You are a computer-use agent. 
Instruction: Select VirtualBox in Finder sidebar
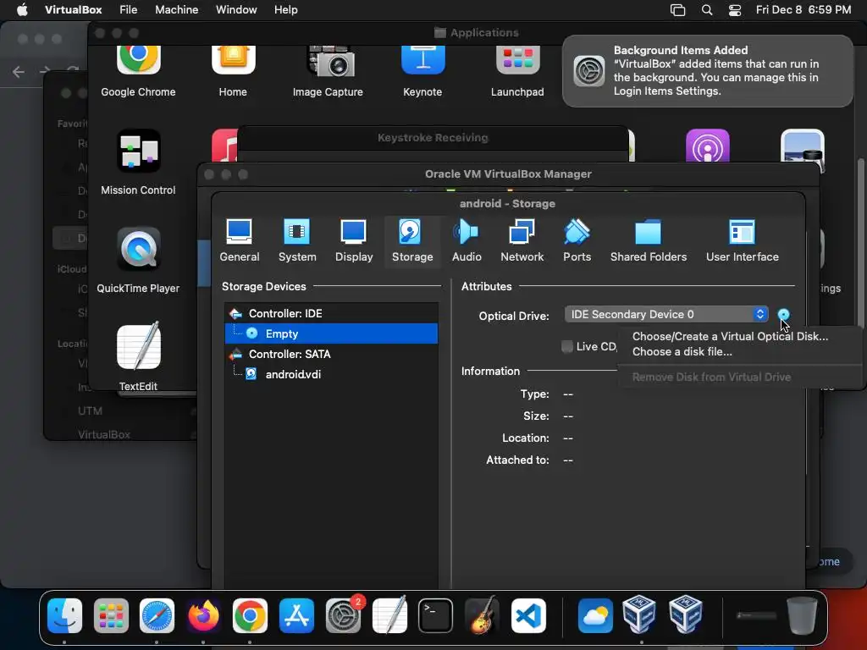pos(104,434)
